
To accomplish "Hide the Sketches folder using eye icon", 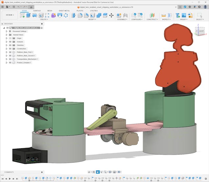I will [x=10, y=45].
